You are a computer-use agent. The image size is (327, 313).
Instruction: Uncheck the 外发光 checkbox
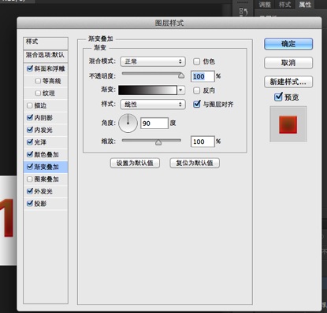click(30, 191)
